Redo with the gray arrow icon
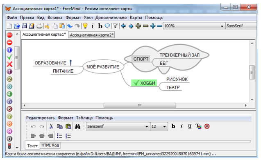261x160 pixels. (77, 26)
